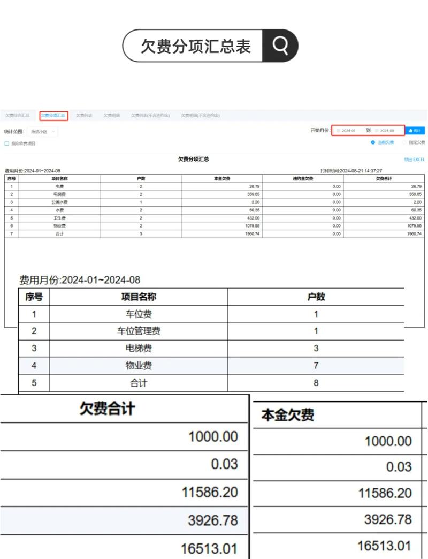Click the 本金欠费 value 1079.55
Screen dimensions: 428x559
[253, 225]
